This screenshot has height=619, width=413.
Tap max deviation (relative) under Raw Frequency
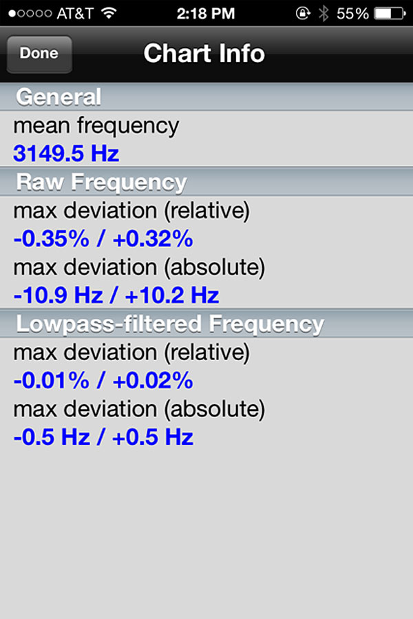pyautogui.click(x=131, y=211)
